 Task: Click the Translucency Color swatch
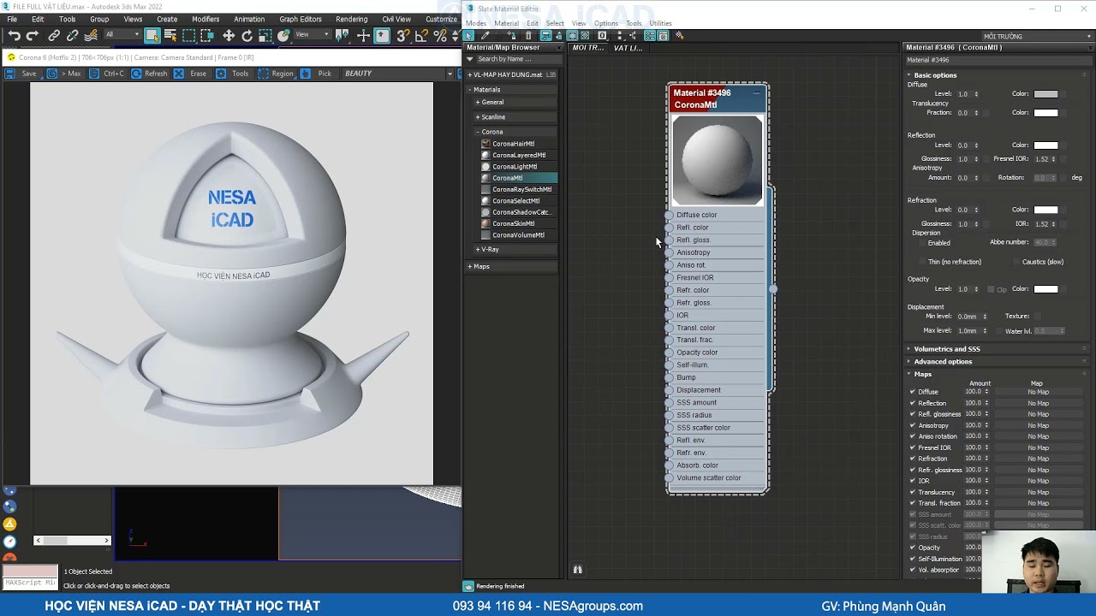click(x=1045, y=113)
